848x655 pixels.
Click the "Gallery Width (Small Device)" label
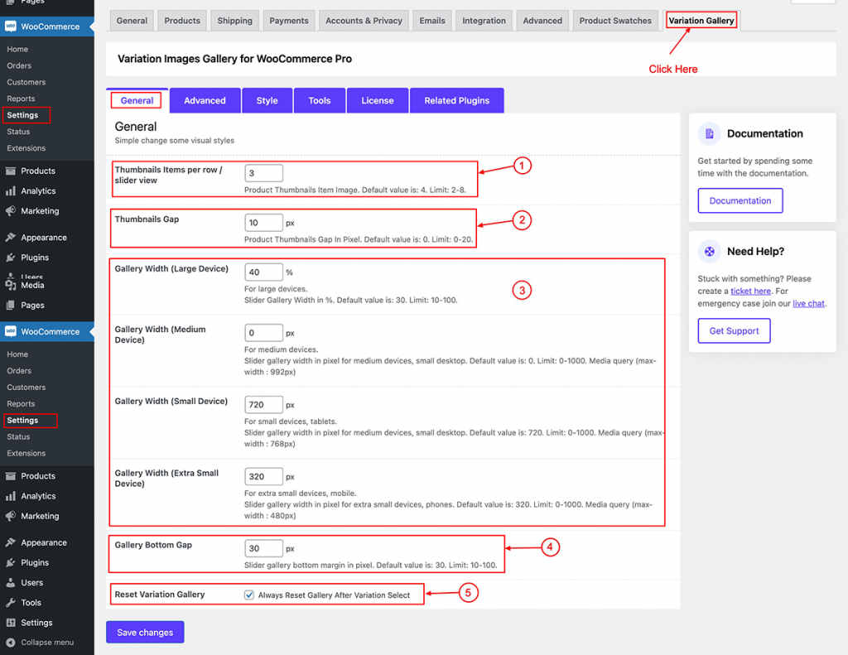(x=171, y=402)
